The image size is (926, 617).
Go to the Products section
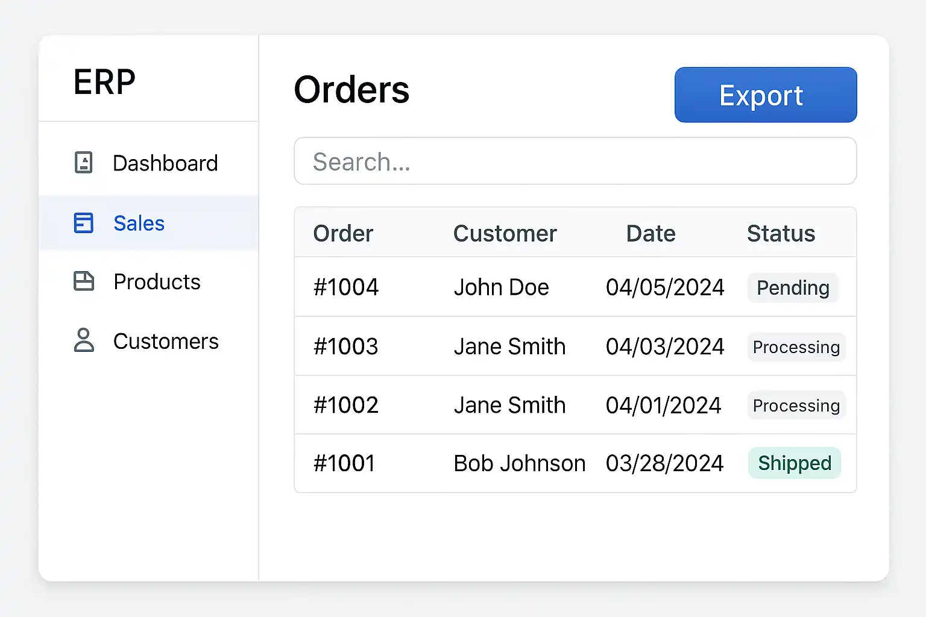click(157, 282)
